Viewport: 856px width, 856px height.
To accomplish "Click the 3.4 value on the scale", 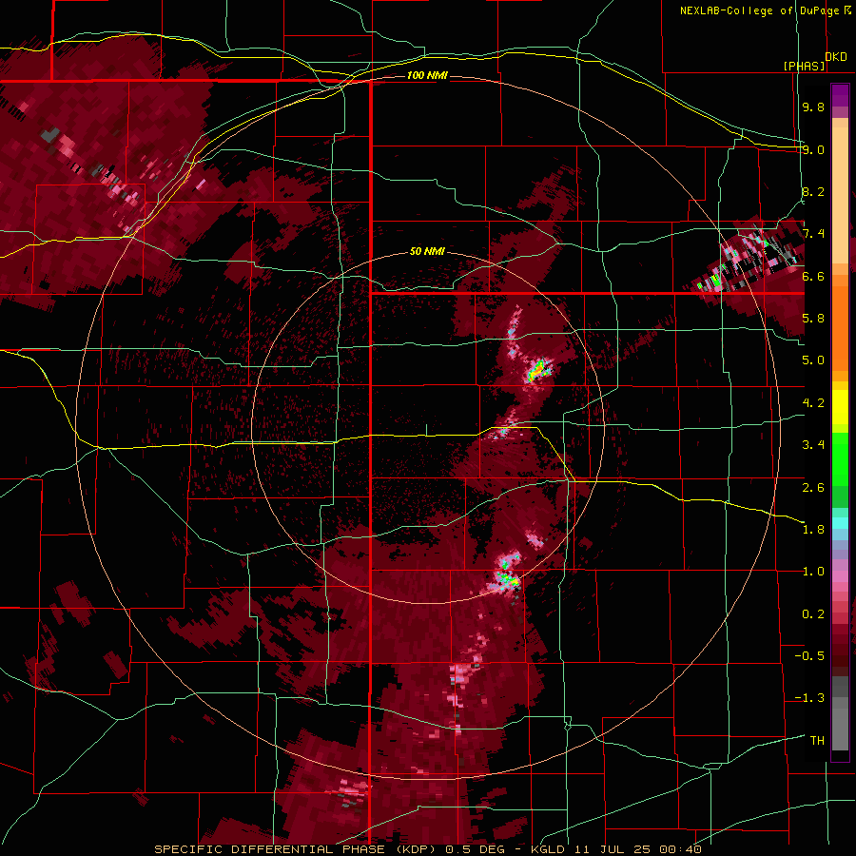I will click(813, 445).
